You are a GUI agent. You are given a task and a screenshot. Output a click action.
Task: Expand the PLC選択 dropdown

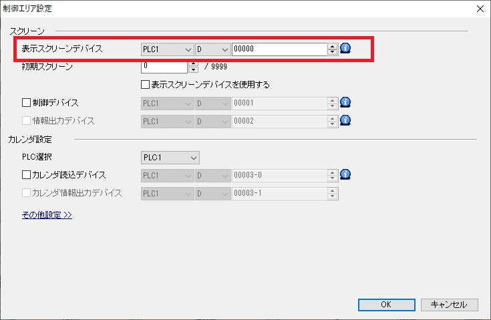[170, 157]
